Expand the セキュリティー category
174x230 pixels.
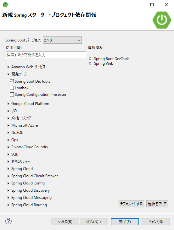point(8,162)
